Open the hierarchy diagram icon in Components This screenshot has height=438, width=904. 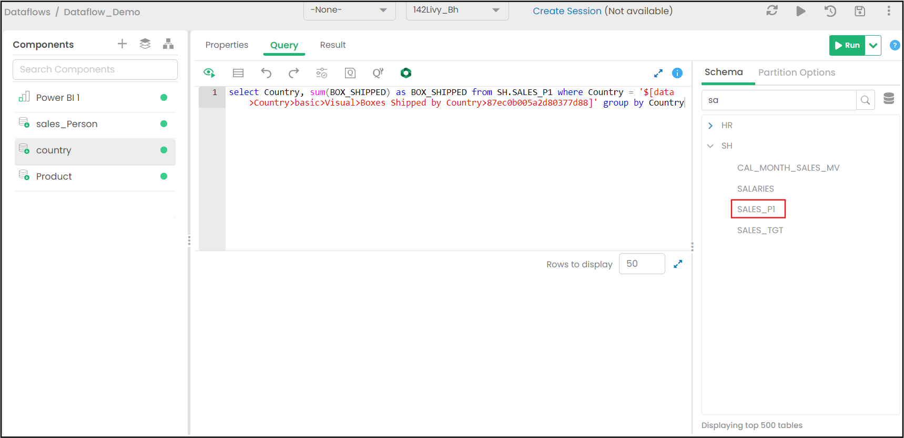[x=168, y=44]
